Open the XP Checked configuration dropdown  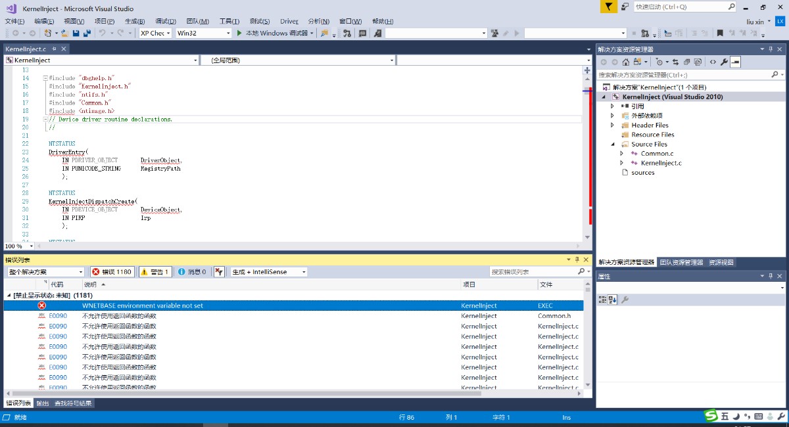(x=156, y=33)
